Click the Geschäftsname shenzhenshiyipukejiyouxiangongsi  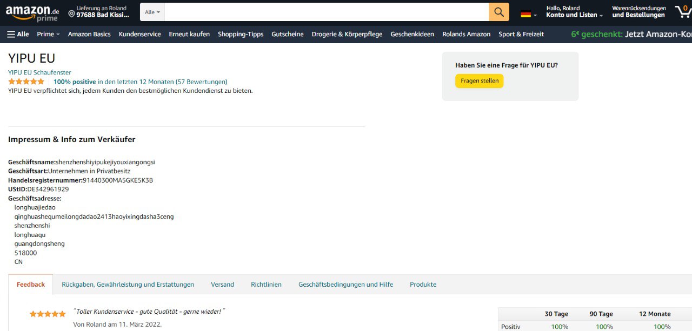click(x=82, y=162)
